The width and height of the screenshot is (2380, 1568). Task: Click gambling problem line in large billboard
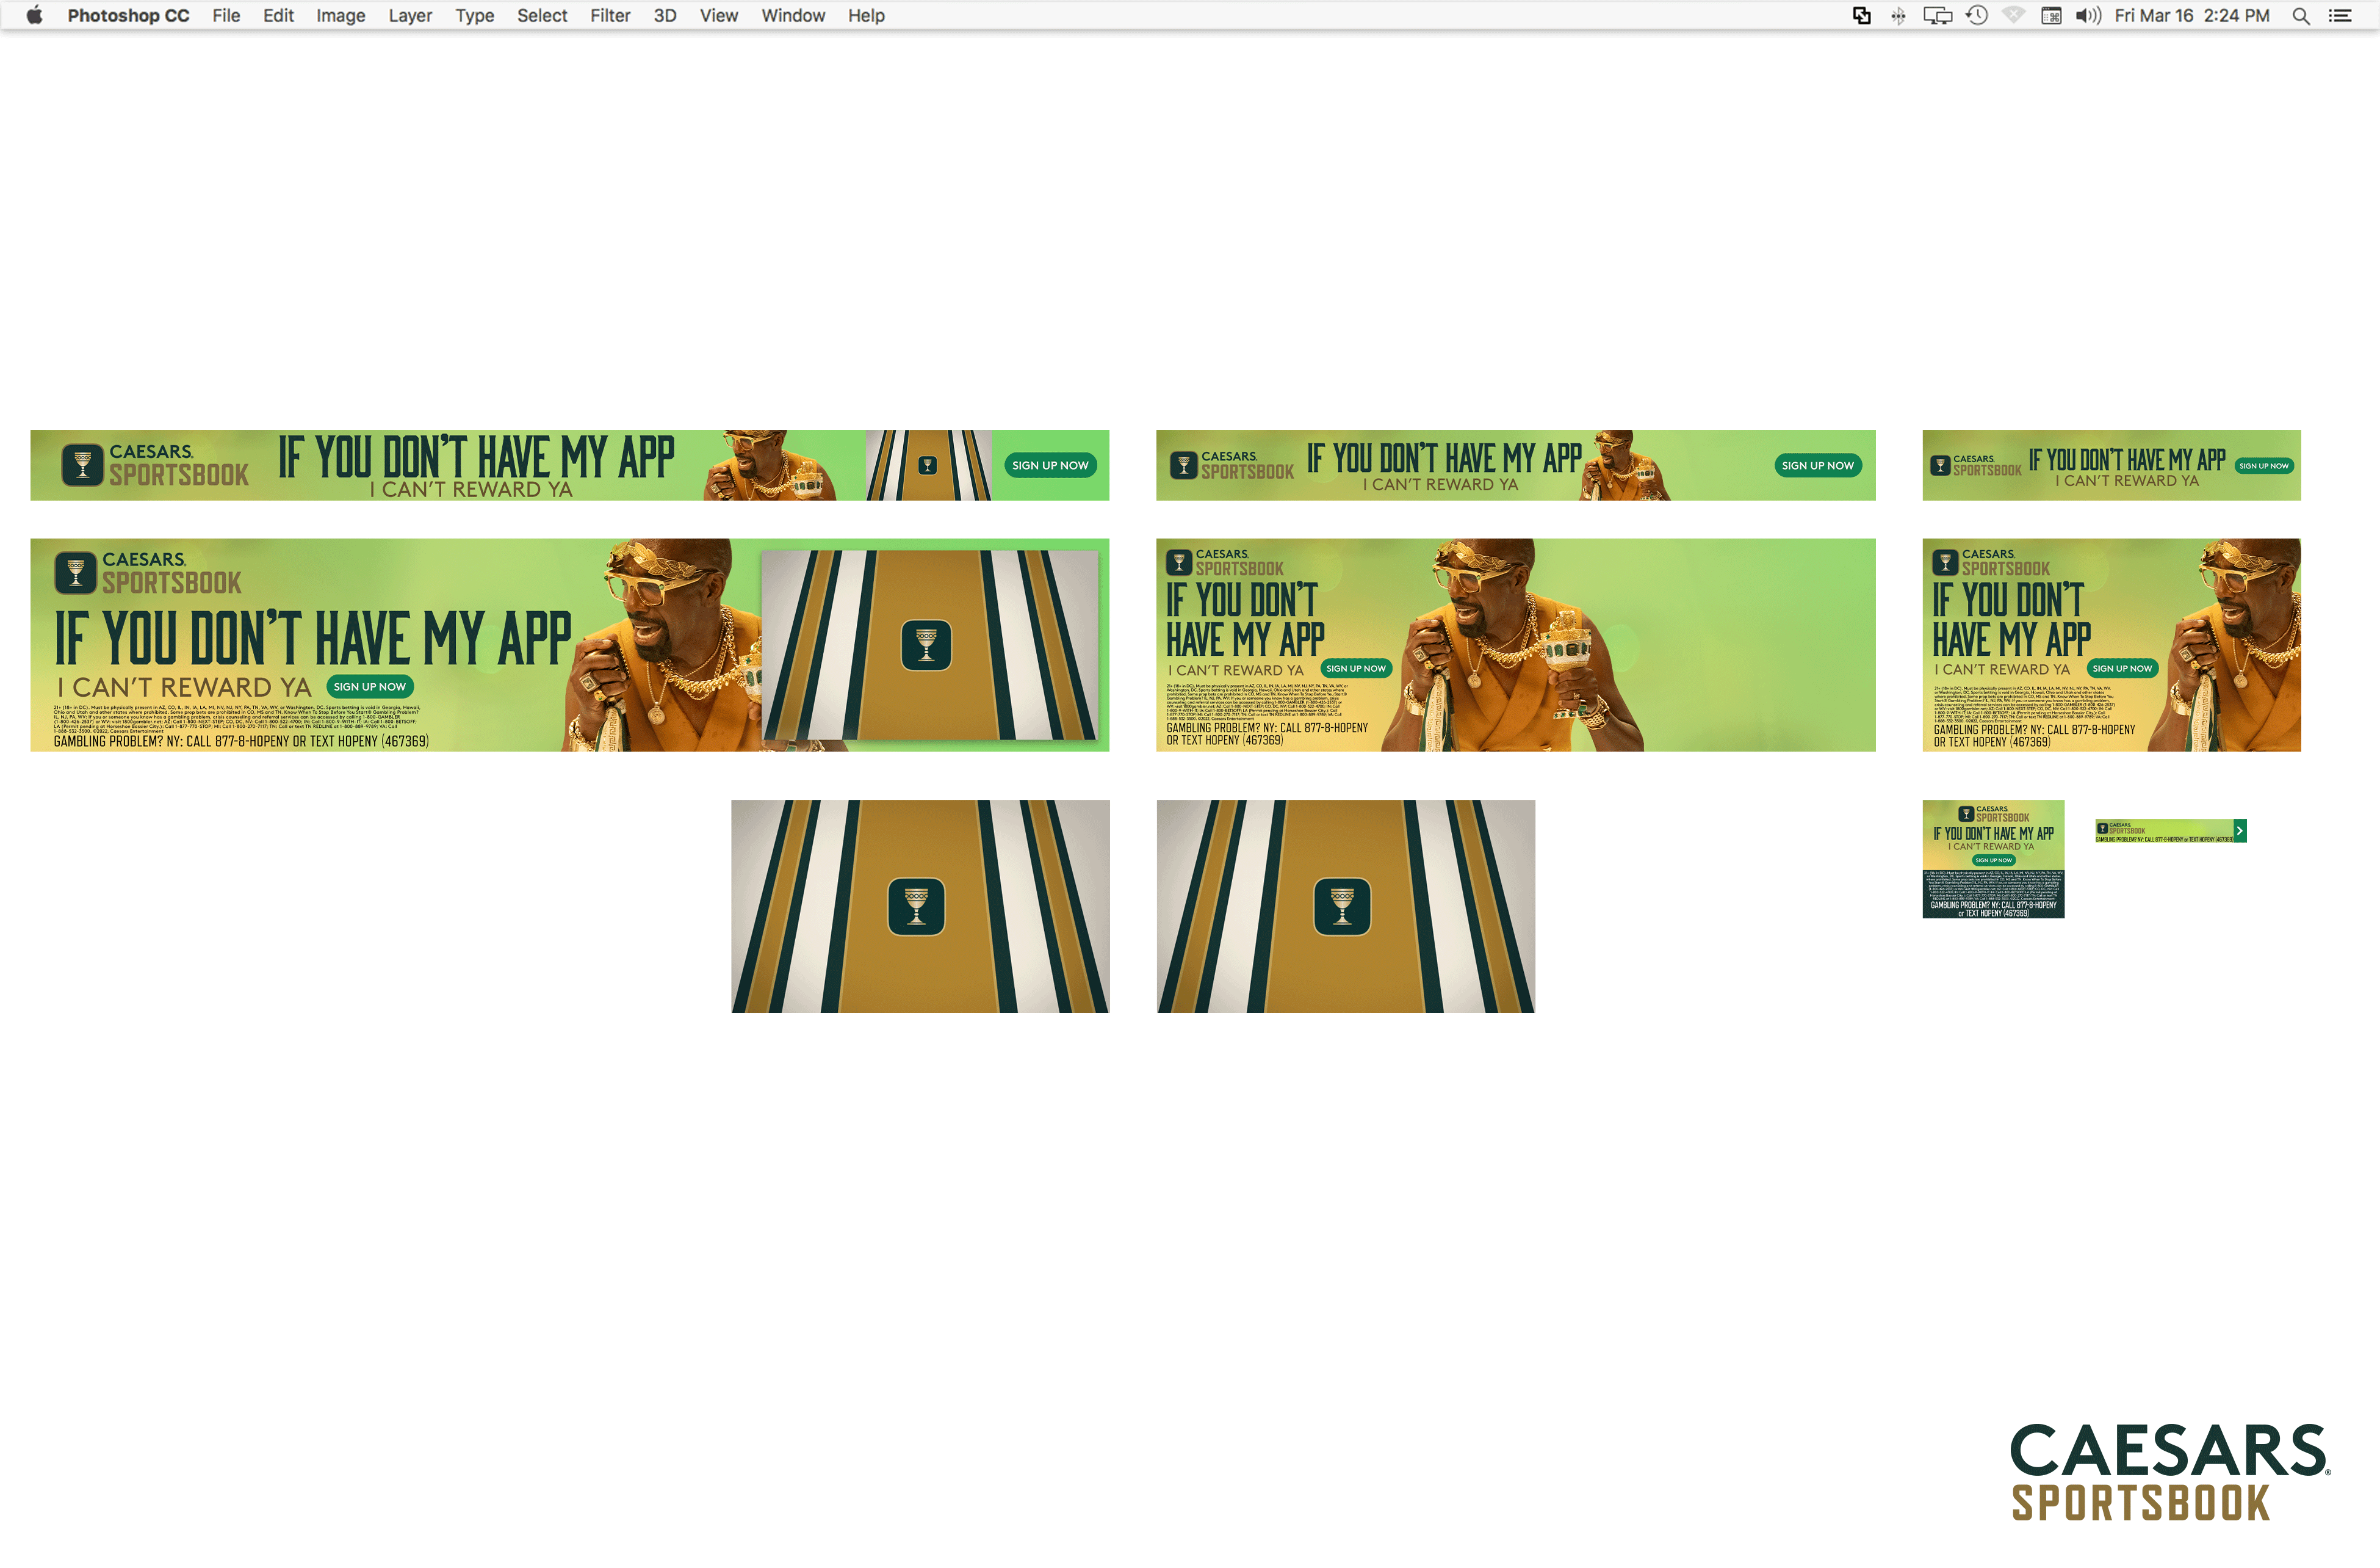[x=241, y=741]
